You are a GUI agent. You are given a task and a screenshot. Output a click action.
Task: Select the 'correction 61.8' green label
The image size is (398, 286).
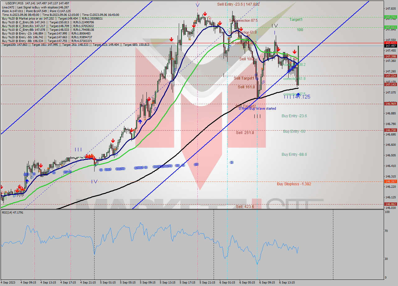[x=294, y=79]
